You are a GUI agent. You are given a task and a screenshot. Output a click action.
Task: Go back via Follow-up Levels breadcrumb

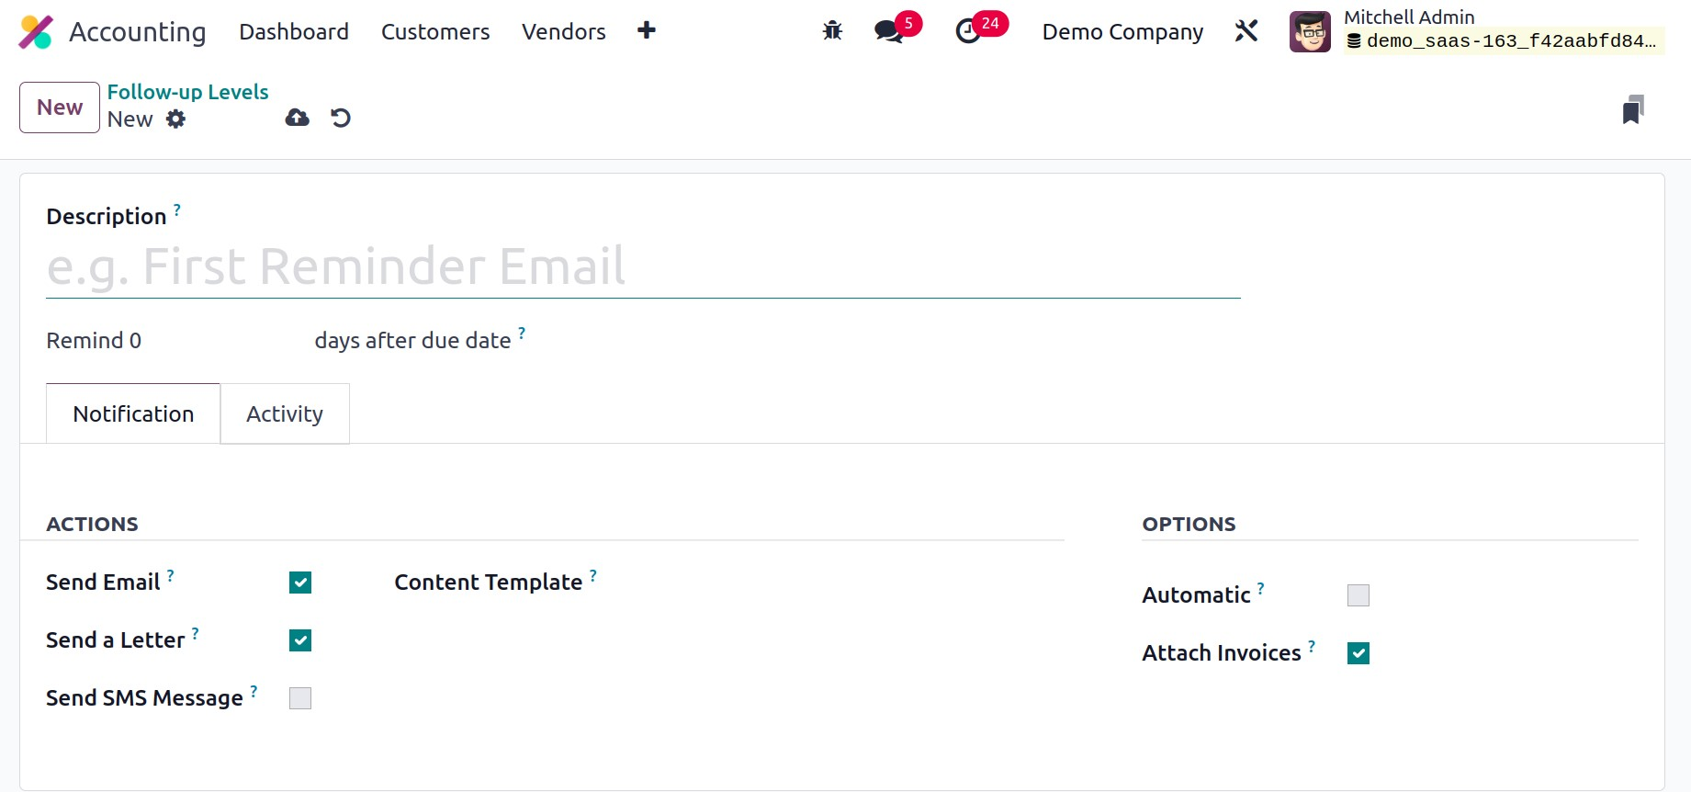(x=187, y=92)
